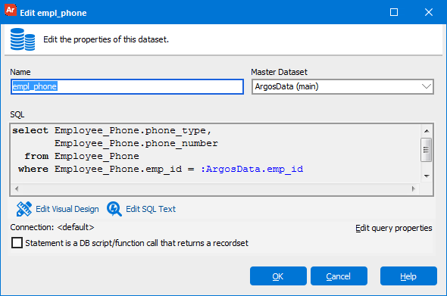
Task: Click the Edit Visual Design ruler icon
Action: point(24,209)
